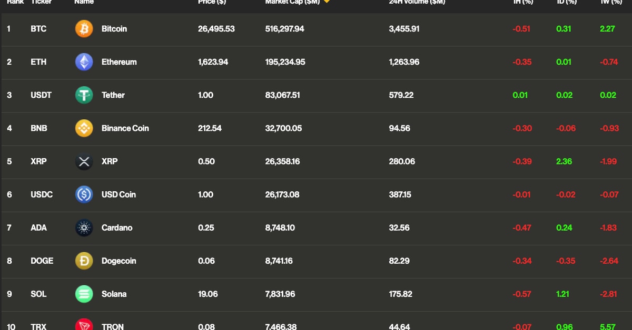Toggle the Market Cap sort arrow
The image size is (632, 330).
coord(327,2)
